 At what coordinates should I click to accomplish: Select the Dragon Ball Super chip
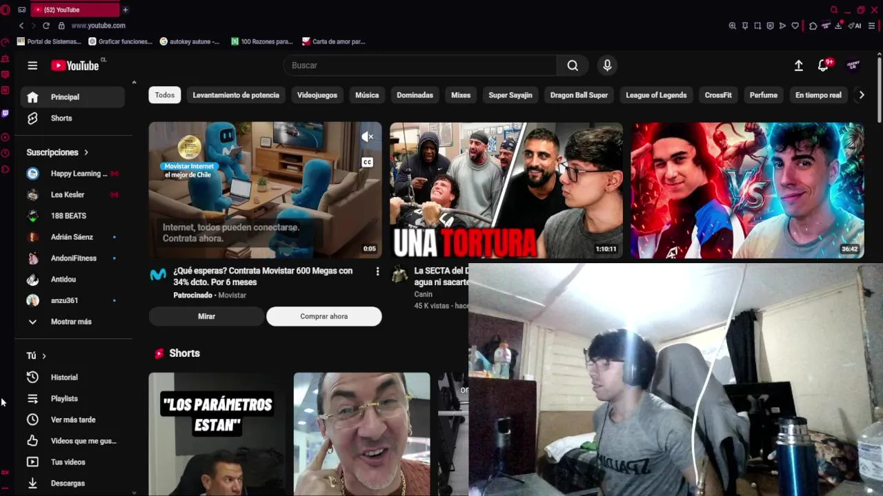point(579,95)
